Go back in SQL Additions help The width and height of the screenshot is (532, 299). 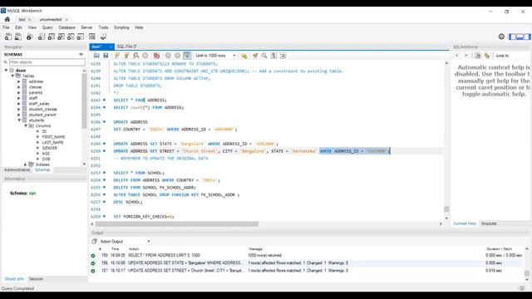(x=457, y=56)
